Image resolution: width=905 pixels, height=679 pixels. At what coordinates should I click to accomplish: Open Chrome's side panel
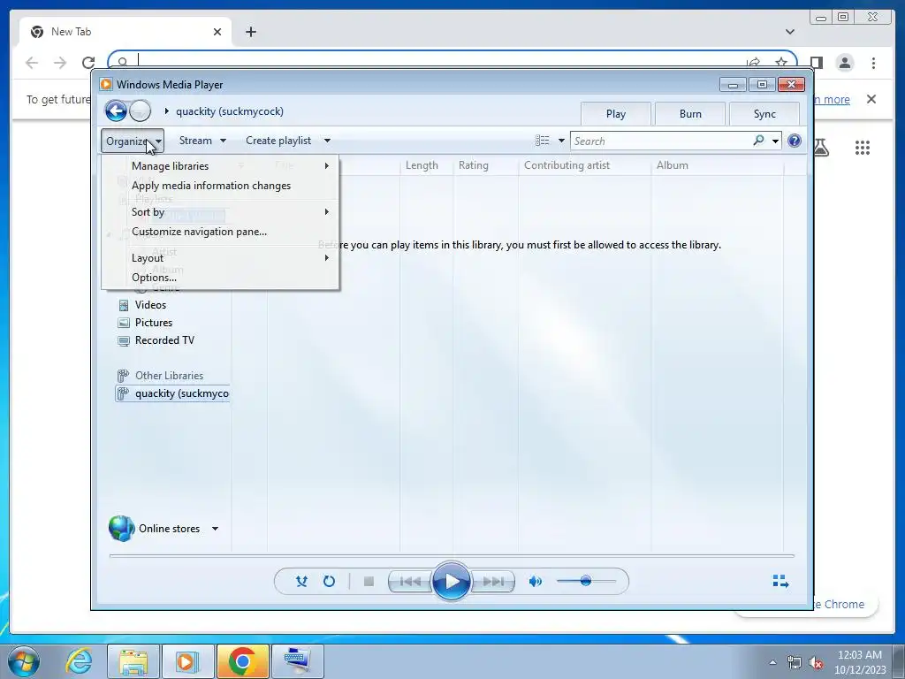pyautogui.click(x=816, y=63)
